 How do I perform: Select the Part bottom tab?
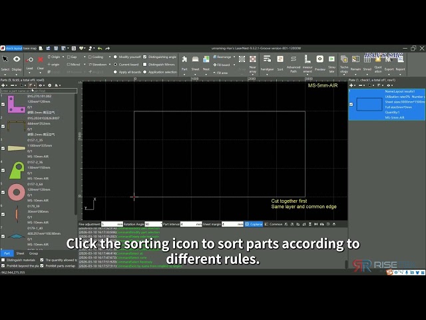coord(7,253)
